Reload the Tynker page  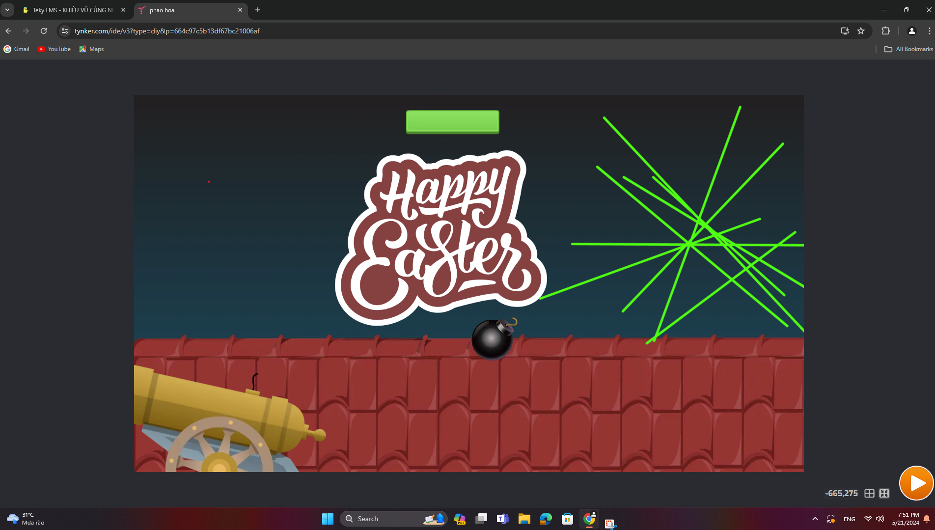44,31
